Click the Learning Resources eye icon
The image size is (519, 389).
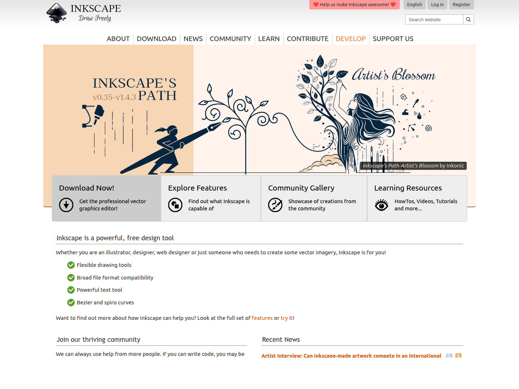(x=381, y=205)
